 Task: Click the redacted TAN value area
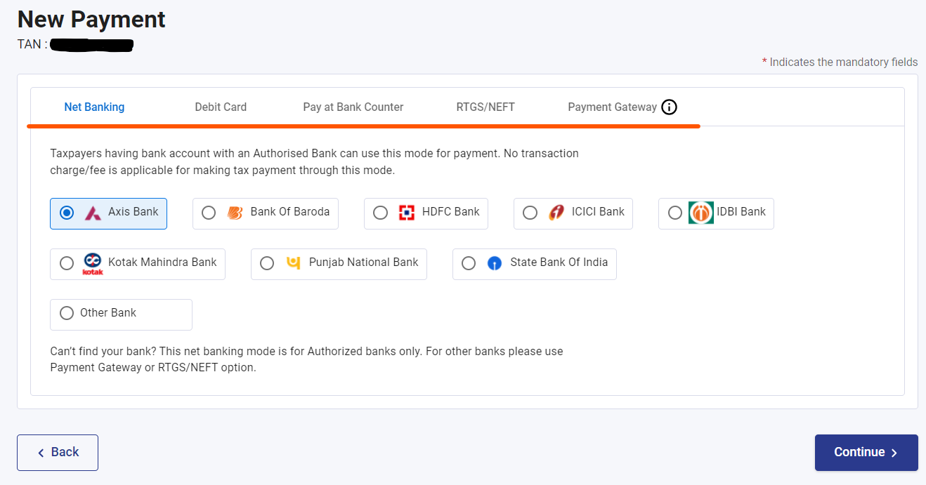(91, 45)
